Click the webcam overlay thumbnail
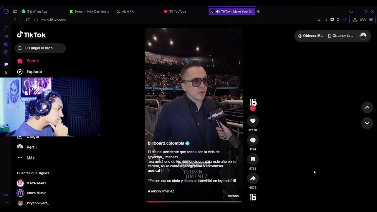 (x=50, y=107)
